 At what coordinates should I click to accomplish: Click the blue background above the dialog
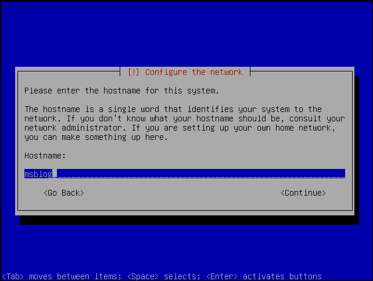[186, 33]
